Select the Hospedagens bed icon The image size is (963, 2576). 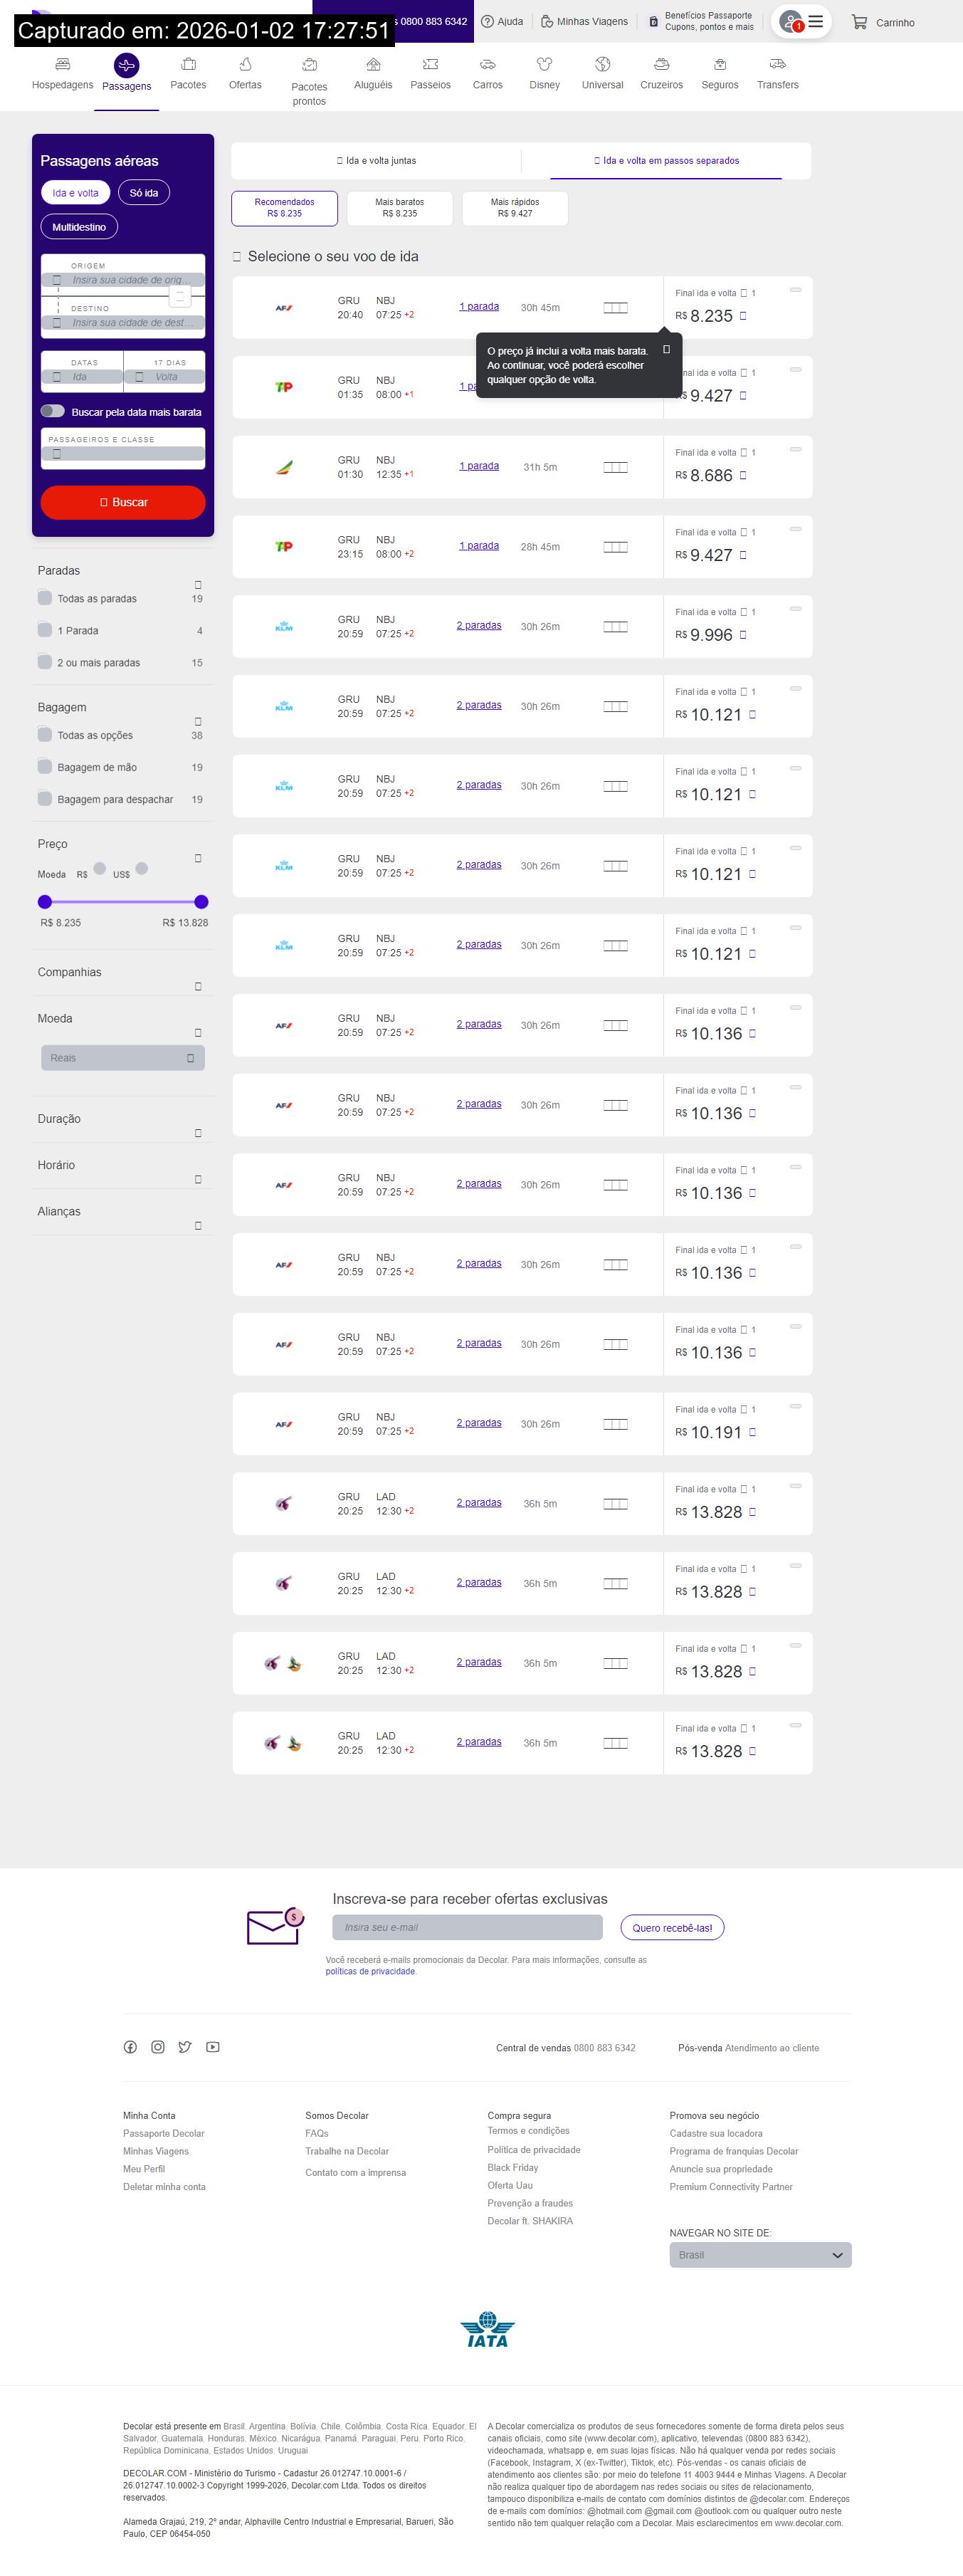pos(62,65)
